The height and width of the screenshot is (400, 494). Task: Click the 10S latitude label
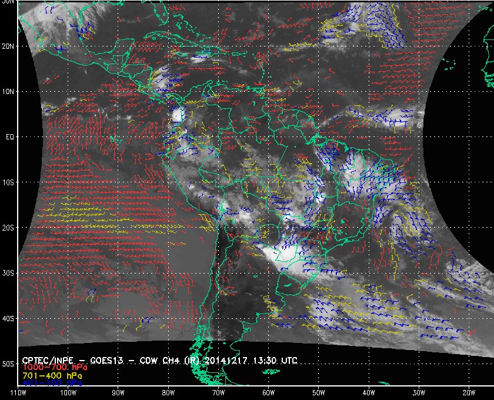pyautogui.click(x=8, y=182)
